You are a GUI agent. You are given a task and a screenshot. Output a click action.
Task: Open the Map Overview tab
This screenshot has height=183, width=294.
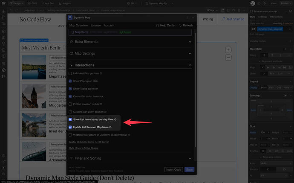tap(78, 25)
